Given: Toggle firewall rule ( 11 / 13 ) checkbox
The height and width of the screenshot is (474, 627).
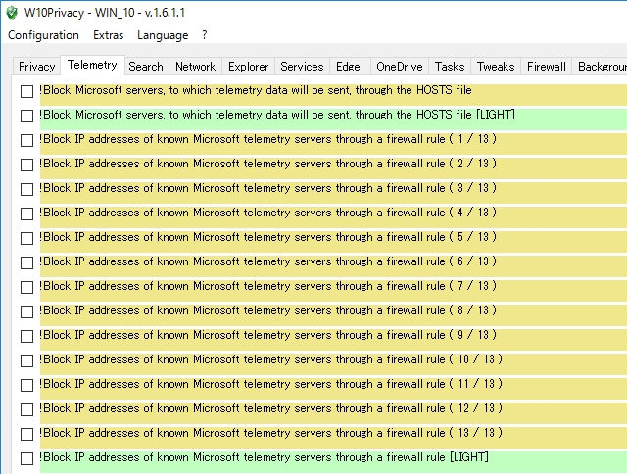Looking at the screenshot, I should tap(26, 385).
